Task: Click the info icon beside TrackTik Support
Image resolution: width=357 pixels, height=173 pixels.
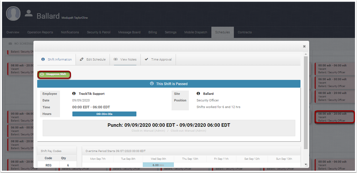Action: pos(74,94)
